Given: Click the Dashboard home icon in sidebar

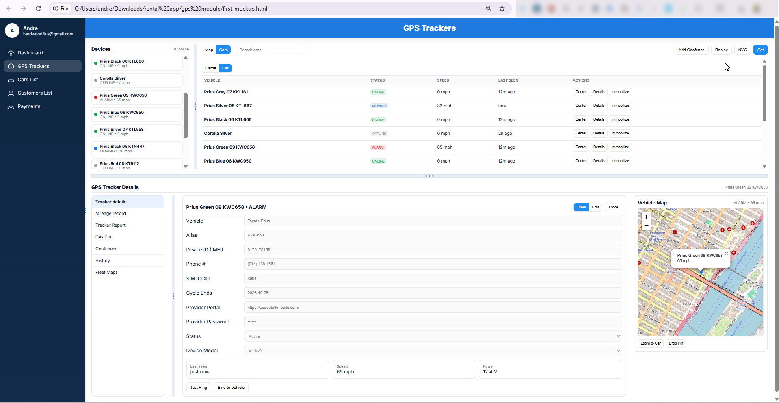Looking at the screenshot, I should tap(11, 53).
